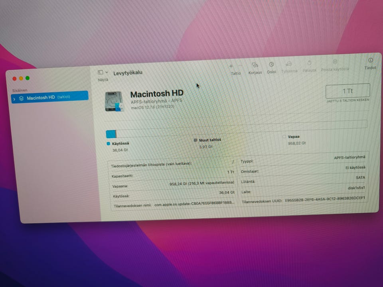Open the Näytä view dropdown chevron
The height and width of the screenshot is (287, 383).
tap(107, 72)
